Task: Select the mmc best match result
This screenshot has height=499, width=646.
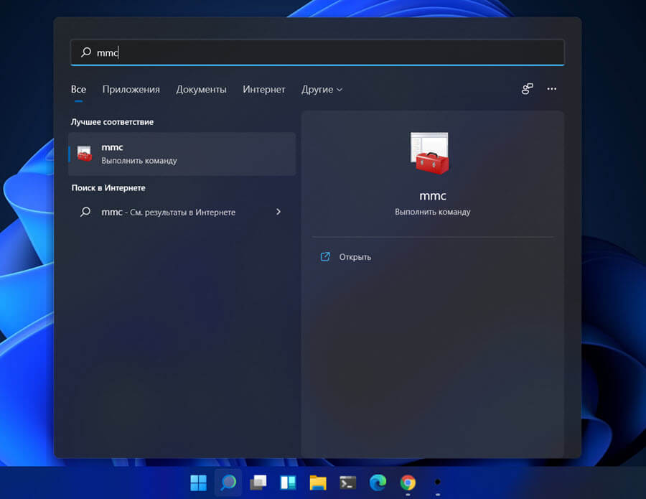Action: click(182, 154)
